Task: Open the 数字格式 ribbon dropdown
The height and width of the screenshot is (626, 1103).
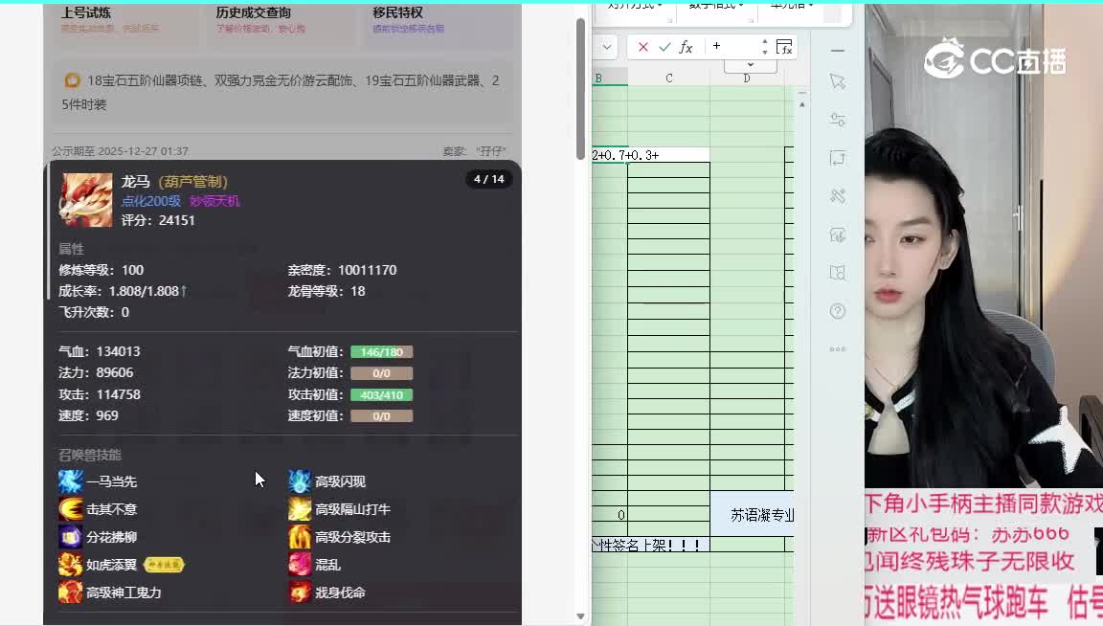Action: click(715, 6)
